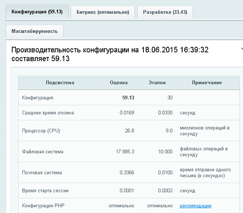The image size is (243, 213).
Task: Click reference value 10 000
Action: 165,151
